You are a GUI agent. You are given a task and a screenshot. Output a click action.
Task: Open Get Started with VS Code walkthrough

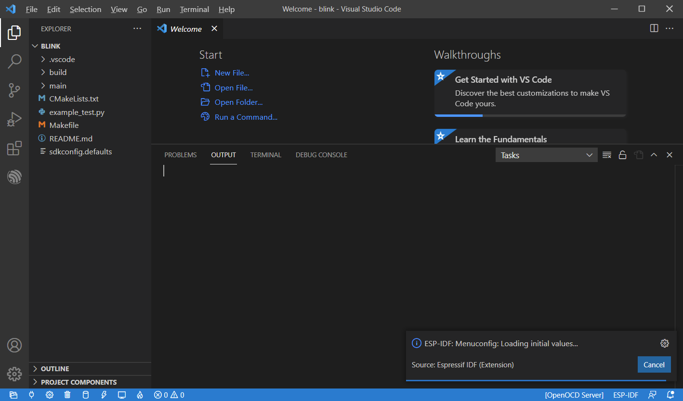tap(530, 93)
